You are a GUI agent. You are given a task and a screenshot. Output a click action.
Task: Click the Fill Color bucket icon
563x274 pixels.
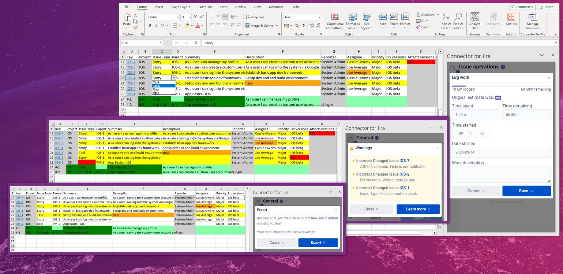coord(187,25)
